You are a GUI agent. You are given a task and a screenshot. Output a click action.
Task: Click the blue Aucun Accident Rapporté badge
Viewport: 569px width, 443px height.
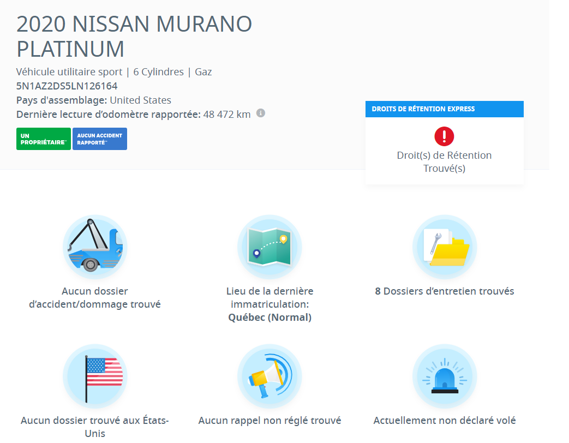point(100,139)
